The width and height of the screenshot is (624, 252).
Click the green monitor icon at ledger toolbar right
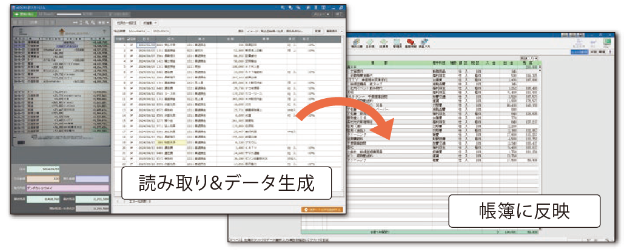(608, 43)
